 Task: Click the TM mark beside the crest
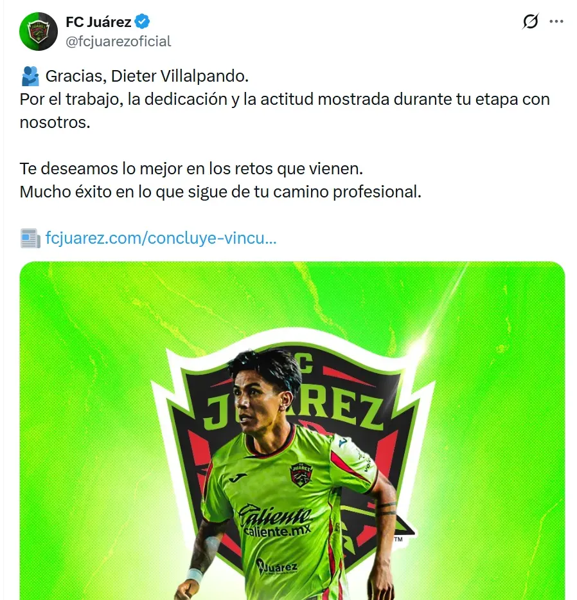click(398, 539)
